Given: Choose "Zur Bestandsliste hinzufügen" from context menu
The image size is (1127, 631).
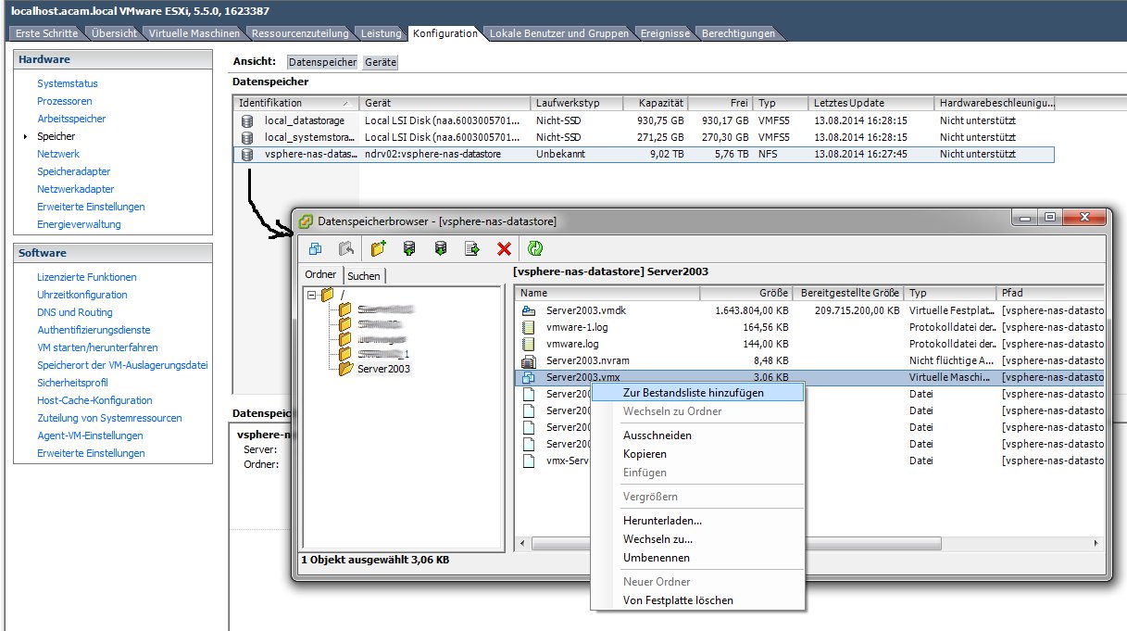Looking at the screenshot, I should click(697, 393).
